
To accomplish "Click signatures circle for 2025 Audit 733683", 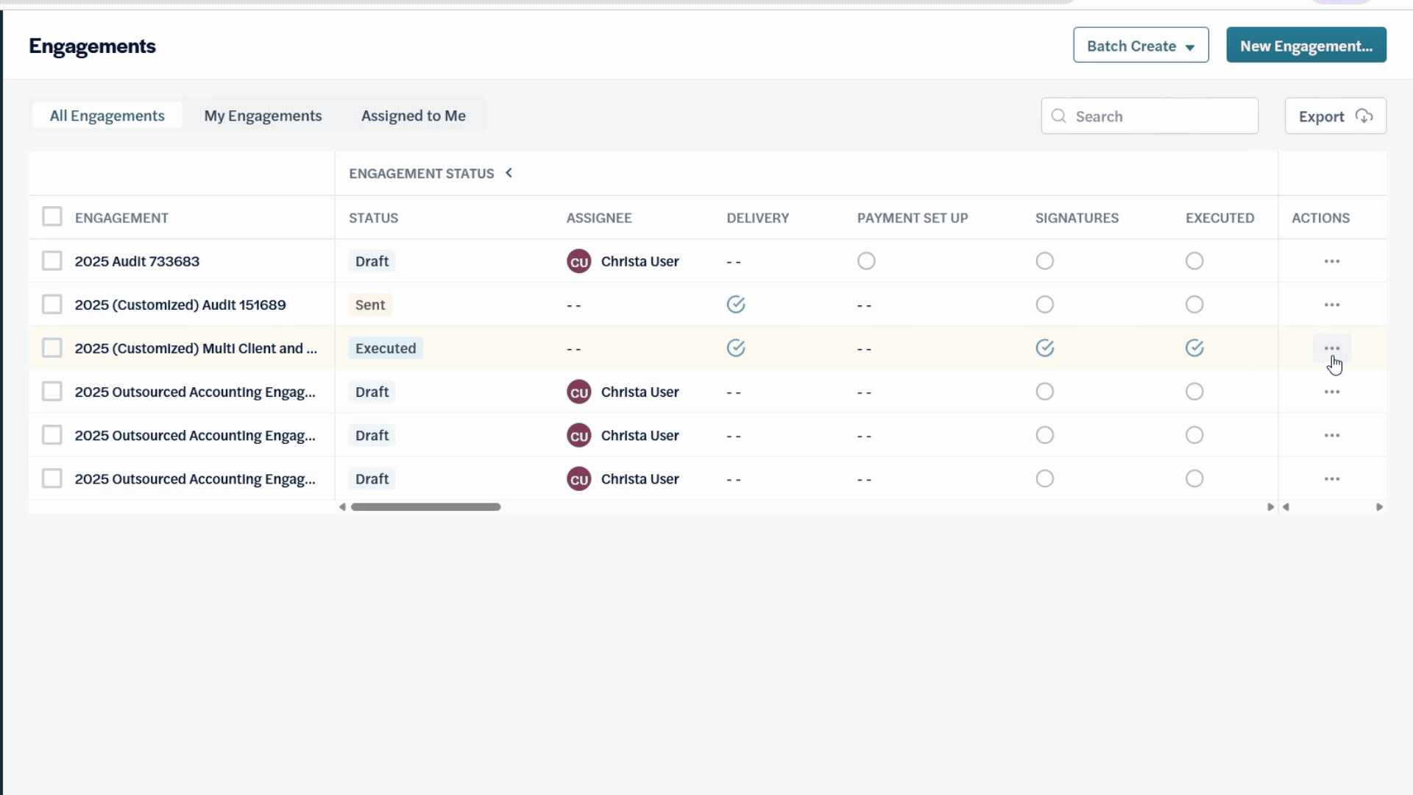I will pyautogui.click(x=1044, y=261).
